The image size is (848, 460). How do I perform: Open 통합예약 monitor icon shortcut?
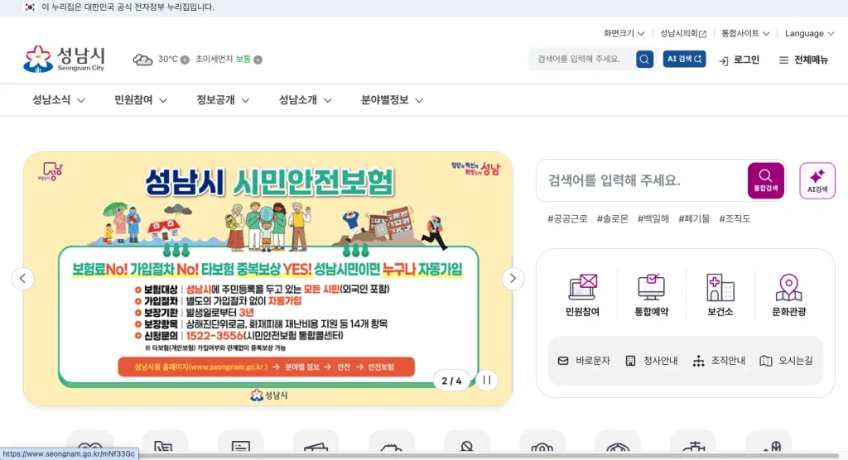[x=651, y=295]
